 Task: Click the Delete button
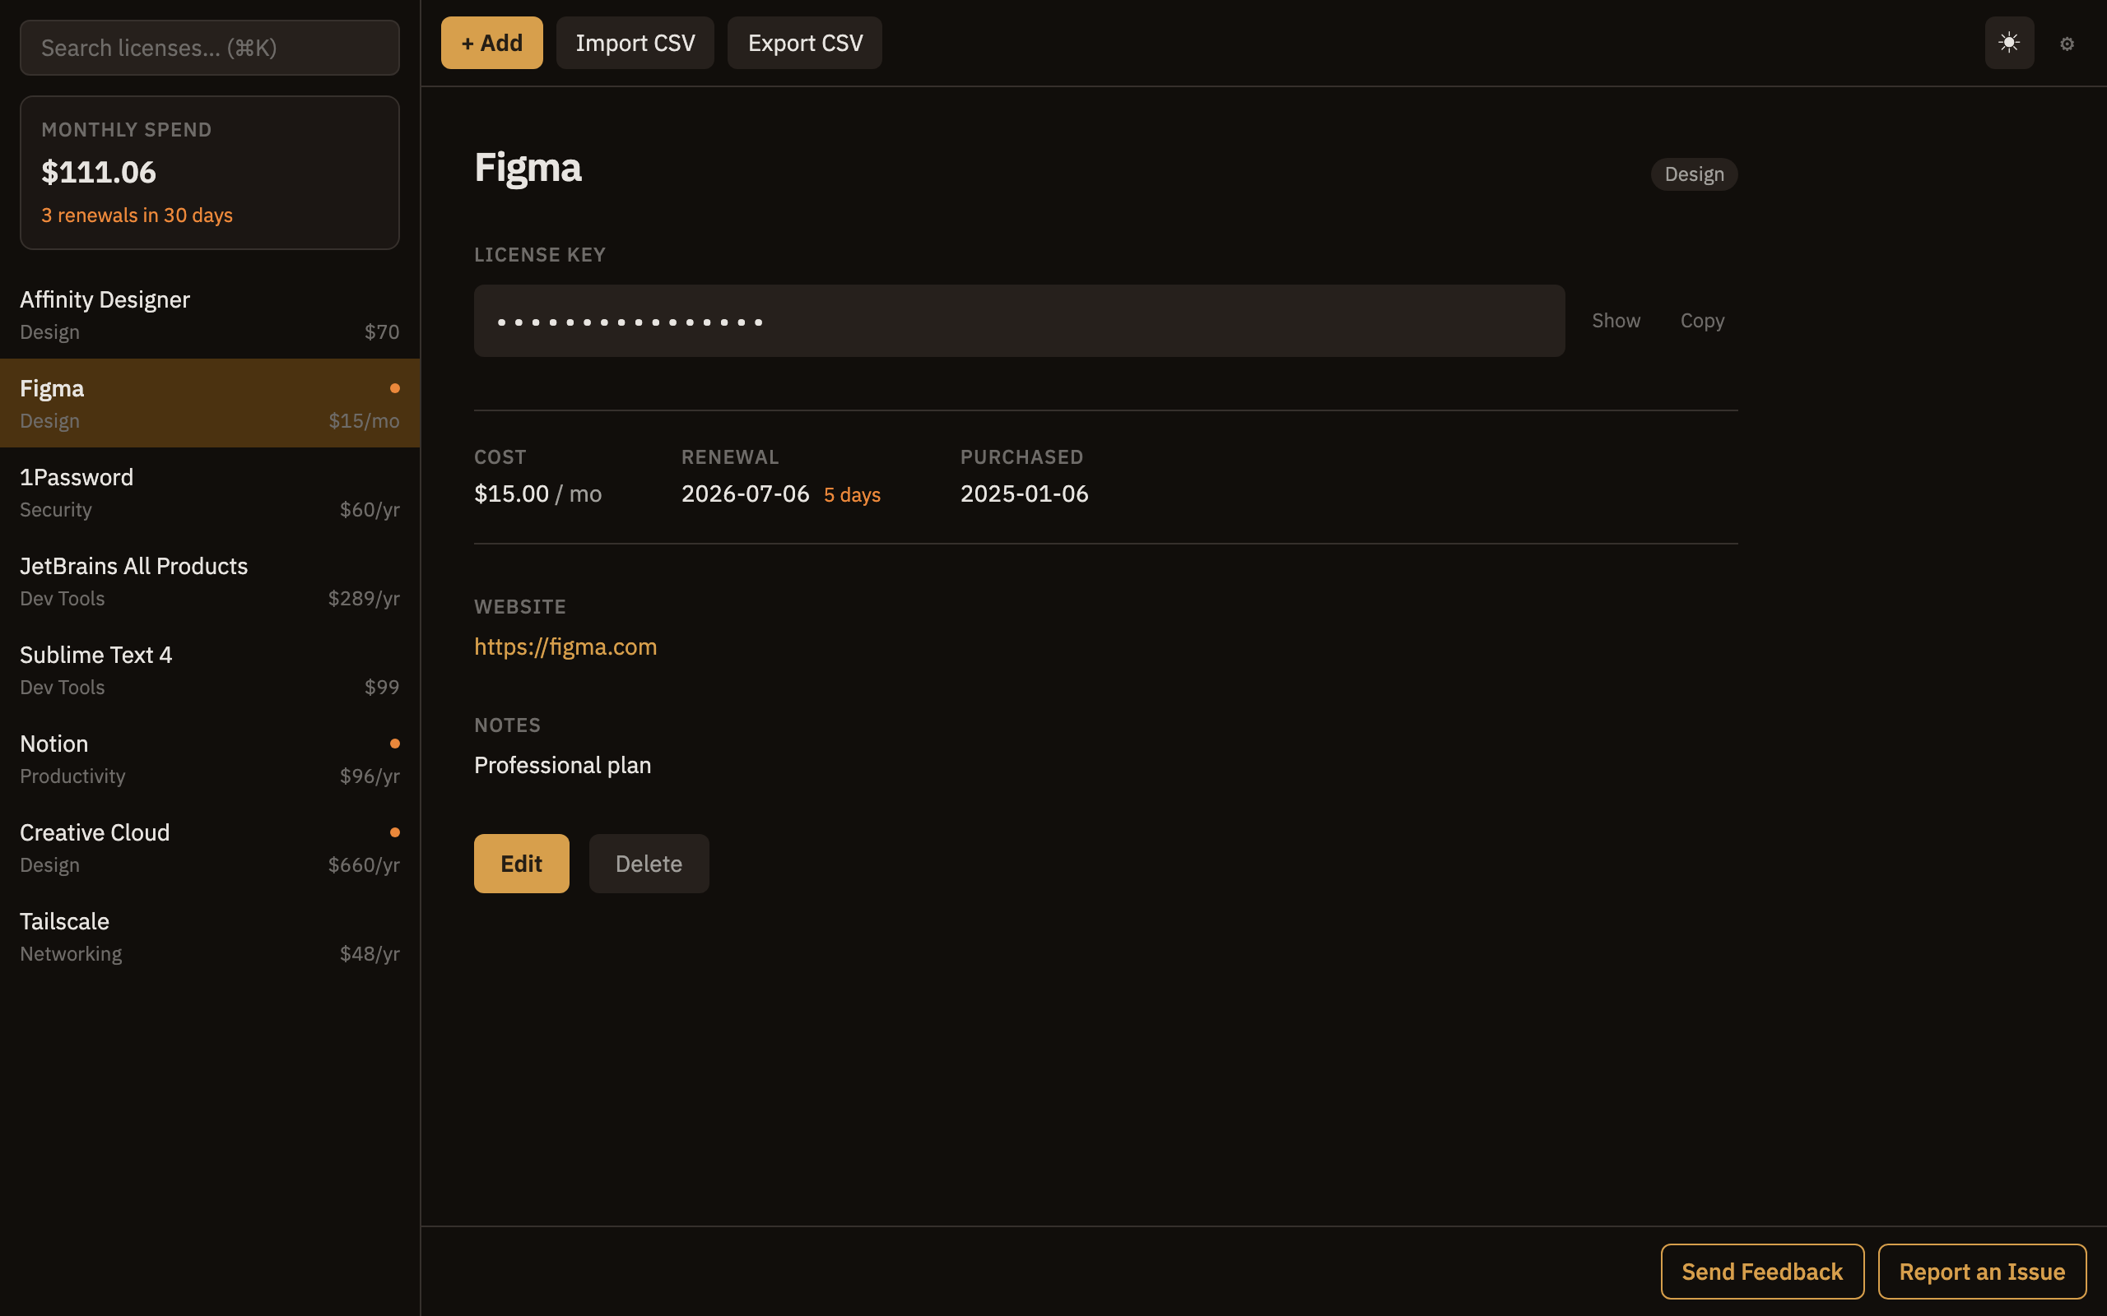(x=649, y=864)
